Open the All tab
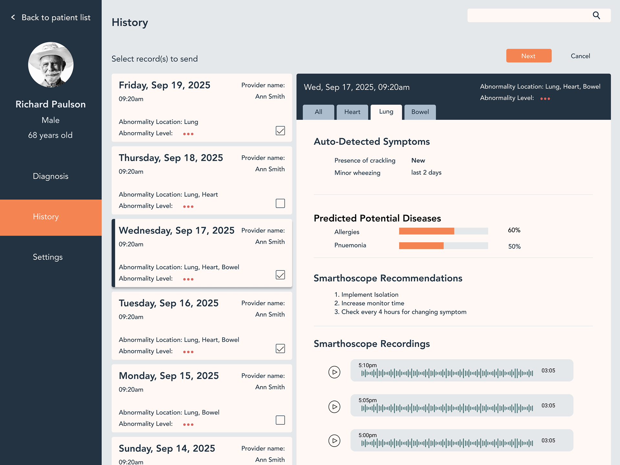620x465 pixels. [x=318, y=112]
